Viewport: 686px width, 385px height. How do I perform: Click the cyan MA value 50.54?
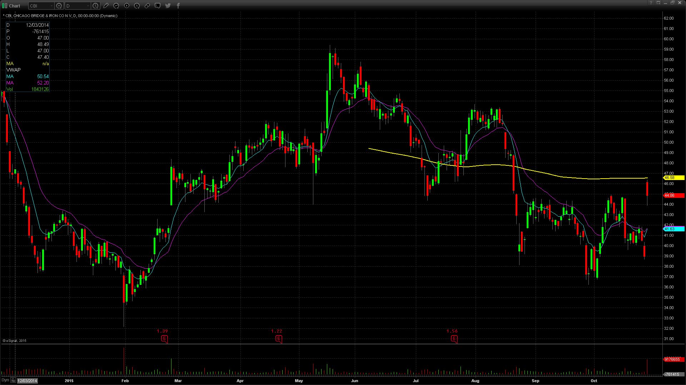click(43, 76)
